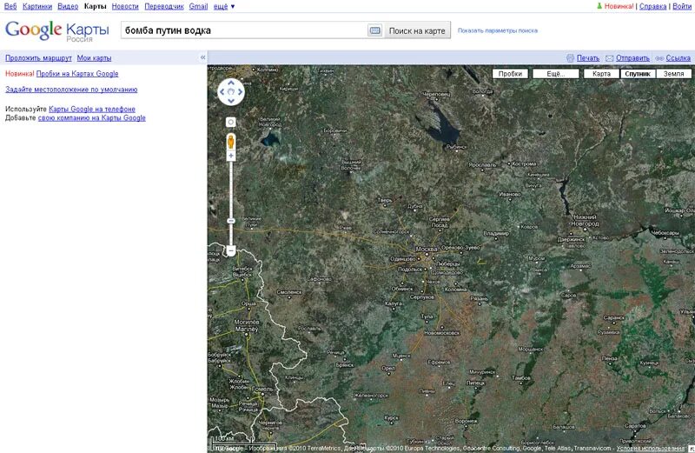Click the Печать print link
This screenshot has height=453, width=695.
pos(588,58)
